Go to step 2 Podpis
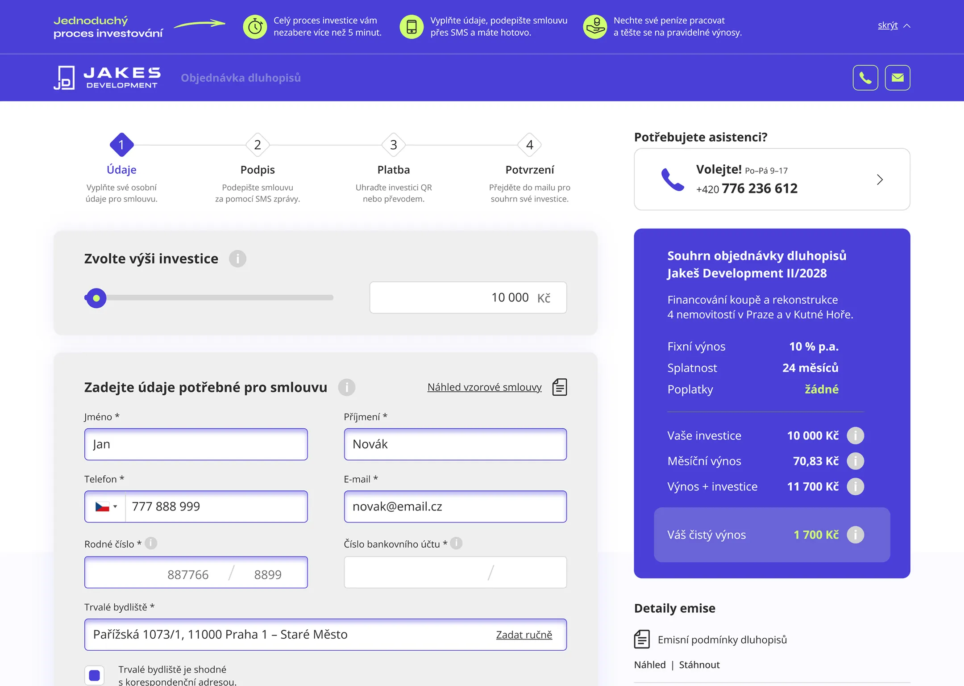964x686 pixels. point(258,145)
